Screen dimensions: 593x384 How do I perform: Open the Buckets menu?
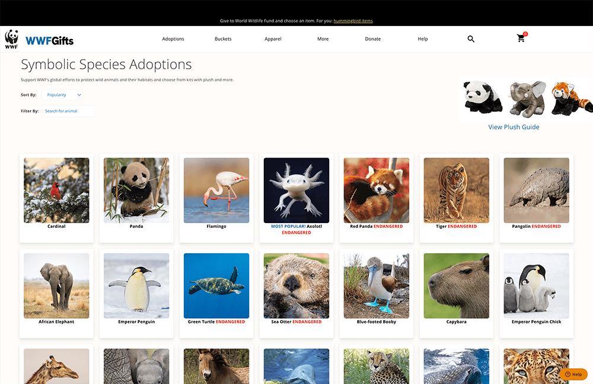coord(223,38)
